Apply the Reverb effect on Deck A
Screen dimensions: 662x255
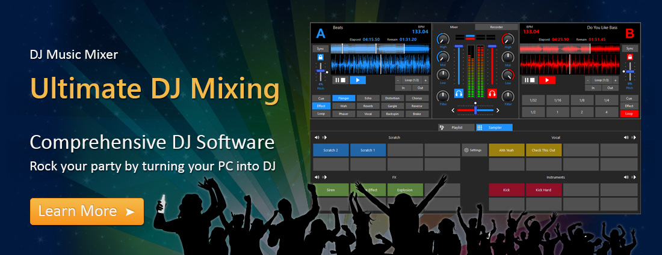(368, 106)
